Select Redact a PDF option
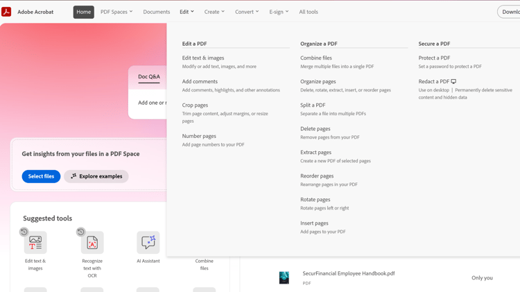520x292 pixels. (434, 81)
